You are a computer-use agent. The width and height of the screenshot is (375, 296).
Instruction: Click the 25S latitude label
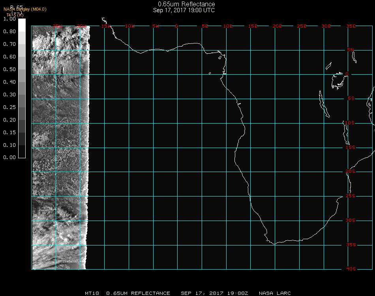click(351, 196)
